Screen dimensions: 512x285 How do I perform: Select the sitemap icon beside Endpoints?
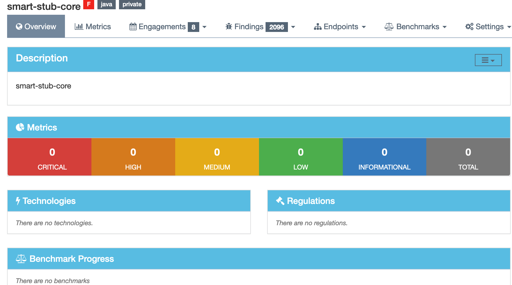coord(318,26)
